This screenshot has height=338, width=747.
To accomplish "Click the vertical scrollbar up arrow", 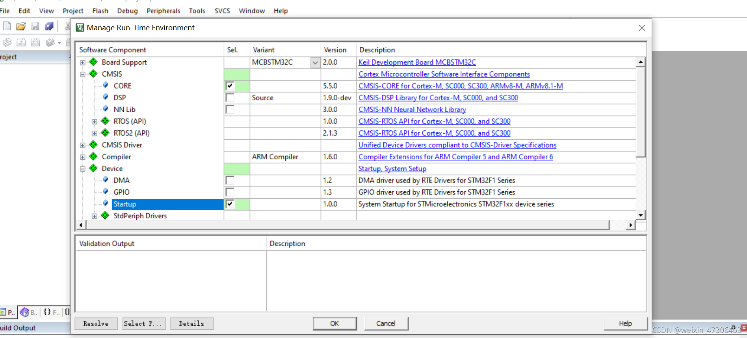I will pos(641,62).
